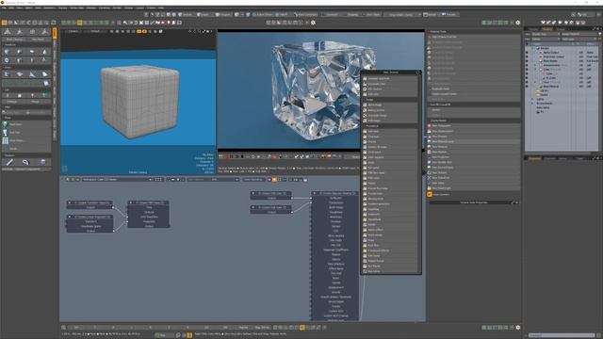
Task: Toggle first orange shading button in 3D viewport header
Action: [139, 31]
